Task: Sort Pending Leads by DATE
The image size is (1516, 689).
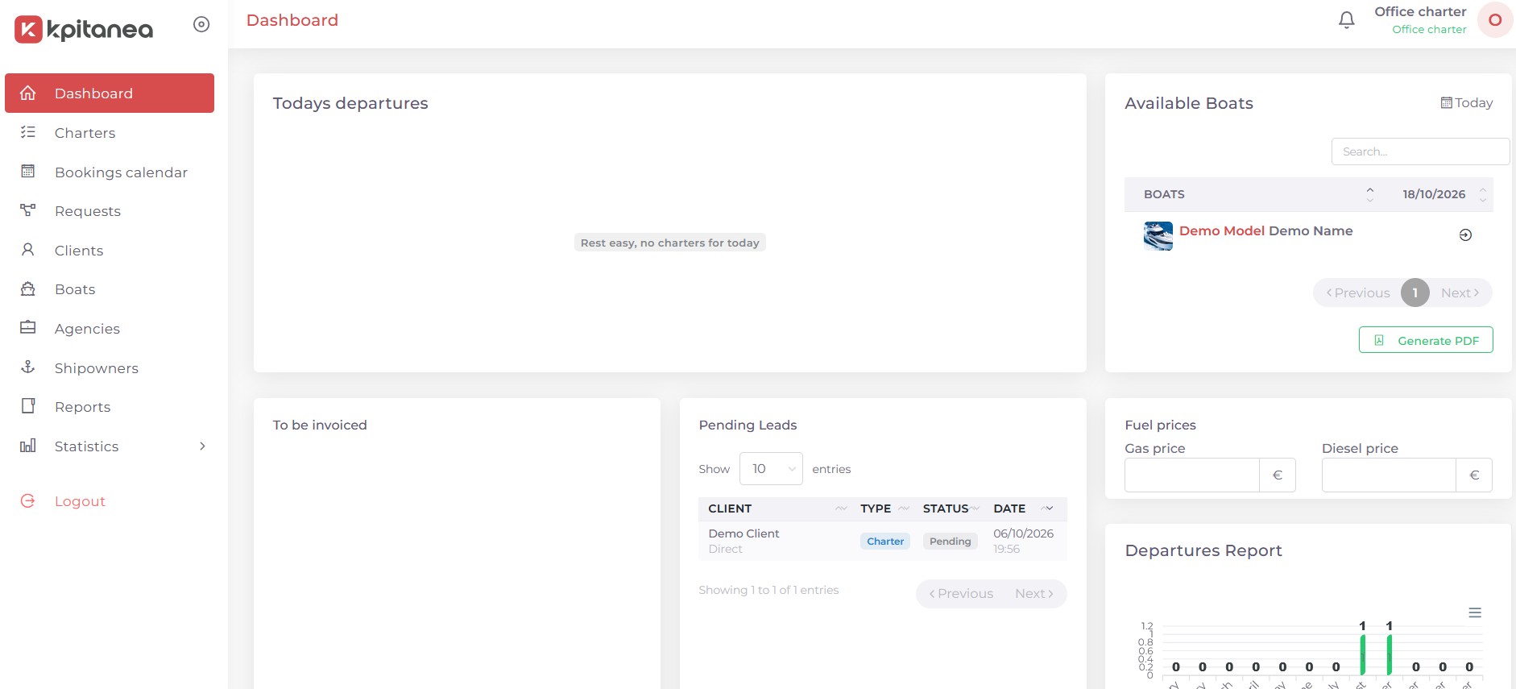Action: coord(1025,508)
